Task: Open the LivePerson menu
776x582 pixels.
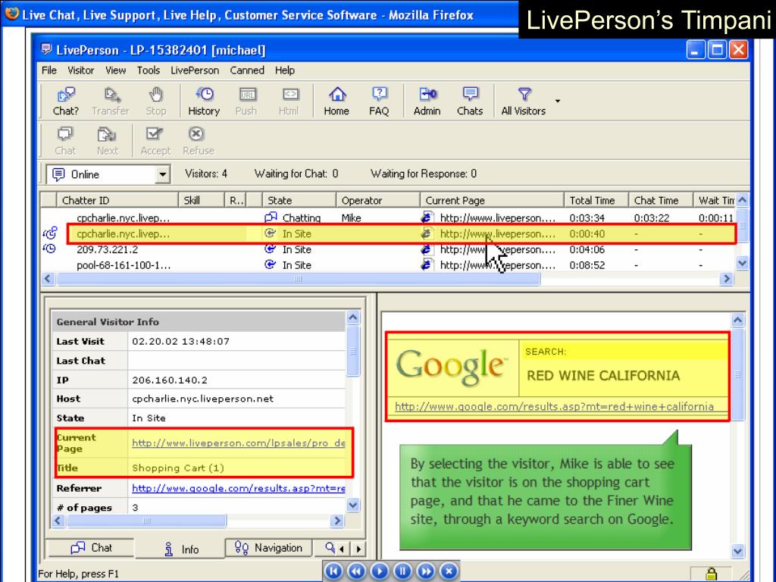Action: tap(195, 70)
